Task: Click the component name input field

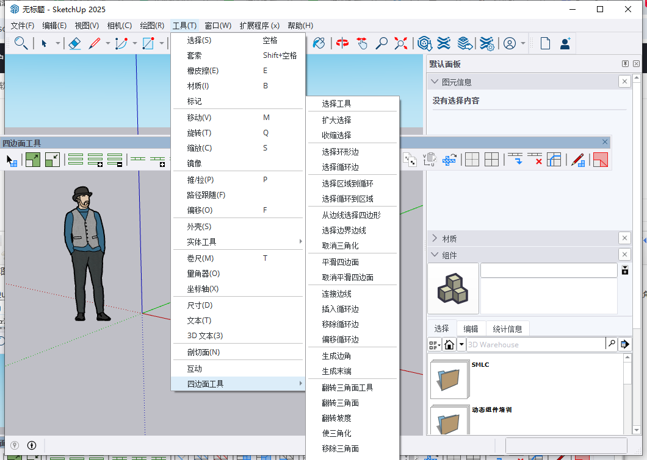Action: pyautogui.click(x=549, y=271)
